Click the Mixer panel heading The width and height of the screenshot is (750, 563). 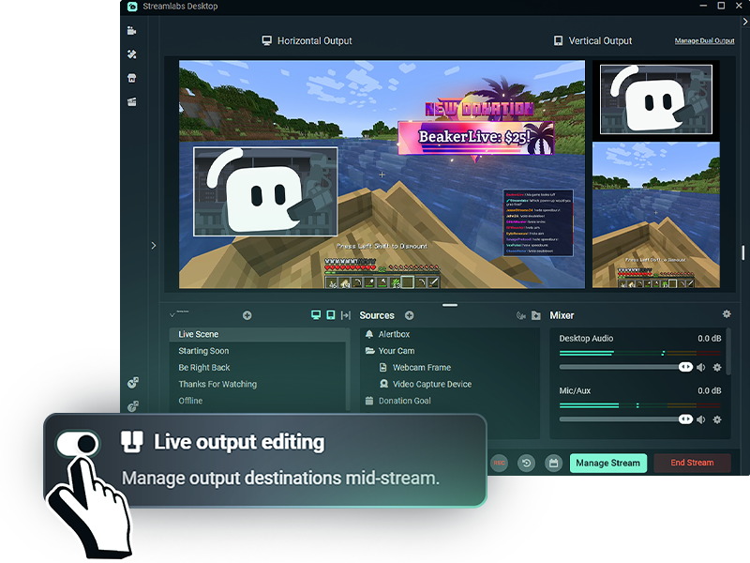pyautogui.click(x=562, y=315)
